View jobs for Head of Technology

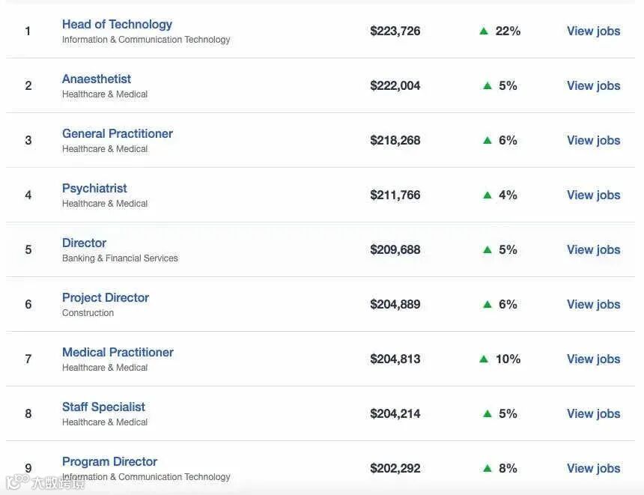pyautogui.click(x=593, y=31)
